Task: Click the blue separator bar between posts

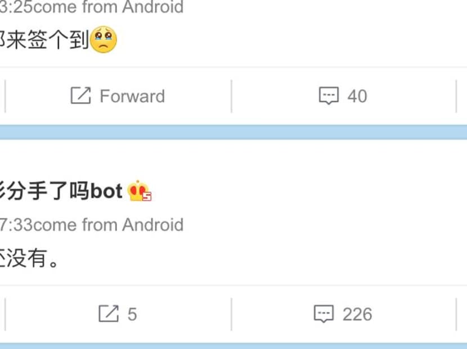Action: pos(234,132)
